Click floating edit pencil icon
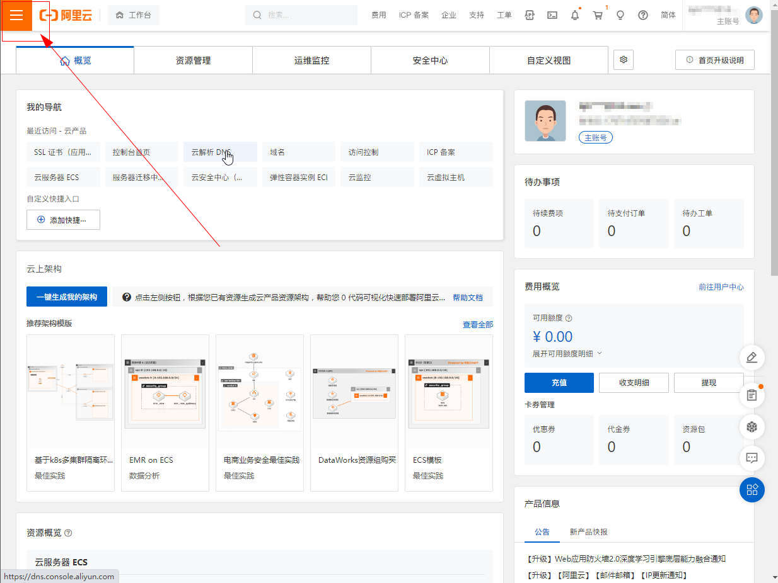The width and height of the screenshot is (778, 583). tap(752, 358)
